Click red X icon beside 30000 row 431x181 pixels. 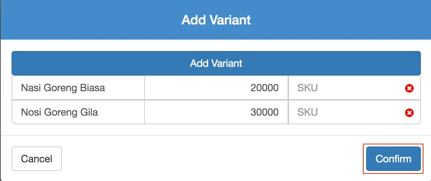(x=409, y=112)
